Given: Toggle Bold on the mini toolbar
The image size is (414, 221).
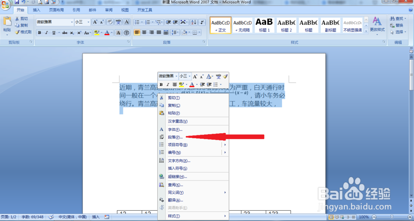Looking at the screenshot, I should [x=161, y=84].
